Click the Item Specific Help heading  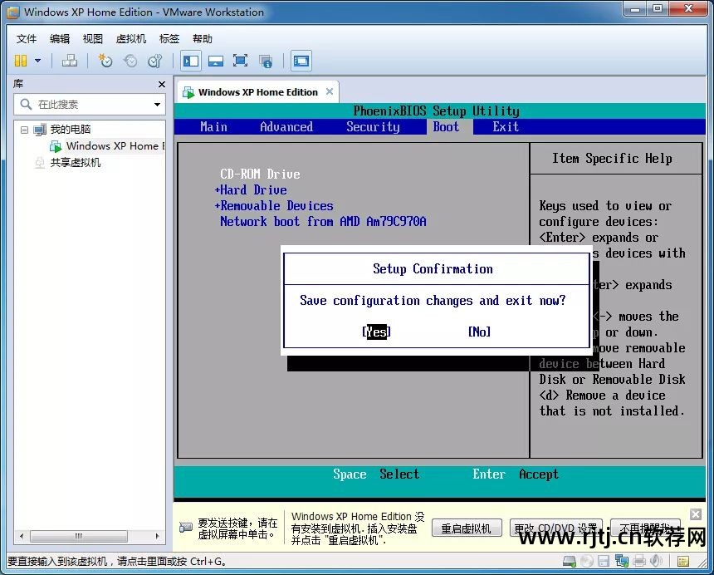(612, 159)
